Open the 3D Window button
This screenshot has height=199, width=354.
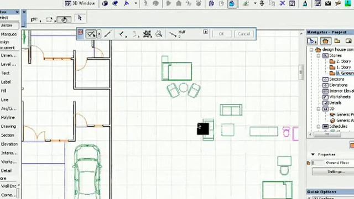pyautogui.click(x=80, y=3)
